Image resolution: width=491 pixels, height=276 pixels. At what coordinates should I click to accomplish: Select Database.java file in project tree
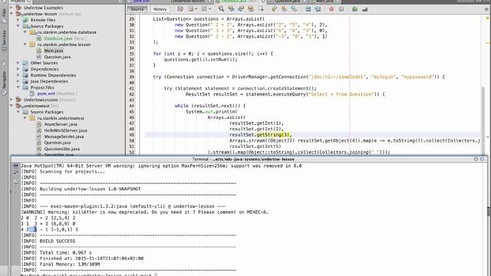pos(58,38)
